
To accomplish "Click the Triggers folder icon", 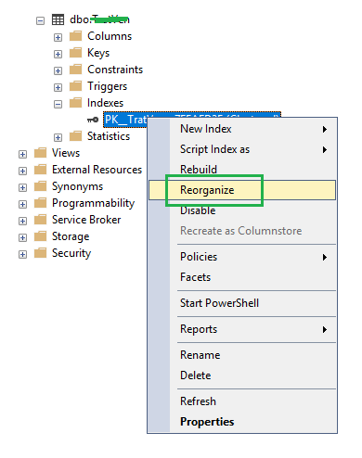I will point(75,86).
